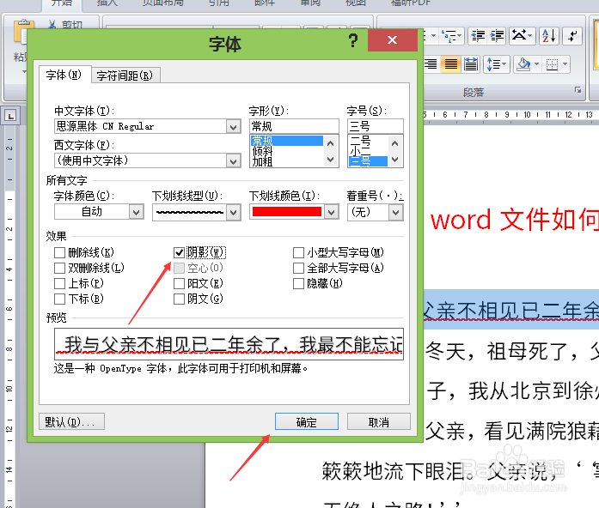Open the 下划线线型 underline style dropdown
This screenshot has width=599, height=508.
click(x=233, y=213)
